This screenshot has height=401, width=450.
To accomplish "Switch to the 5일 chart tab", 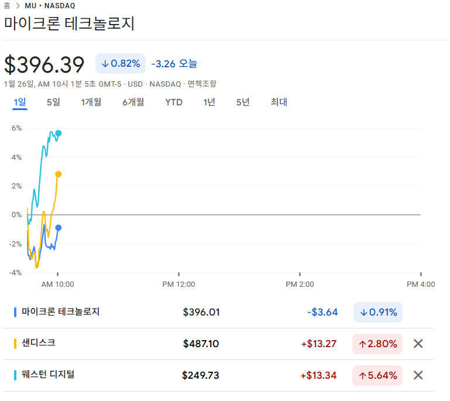I will point(53,102).
